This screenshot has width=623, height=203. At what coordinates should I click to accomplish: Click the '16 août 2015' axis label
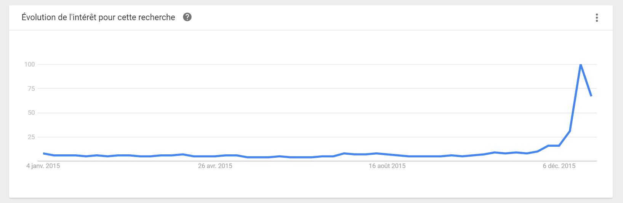[x=387, y=166]
